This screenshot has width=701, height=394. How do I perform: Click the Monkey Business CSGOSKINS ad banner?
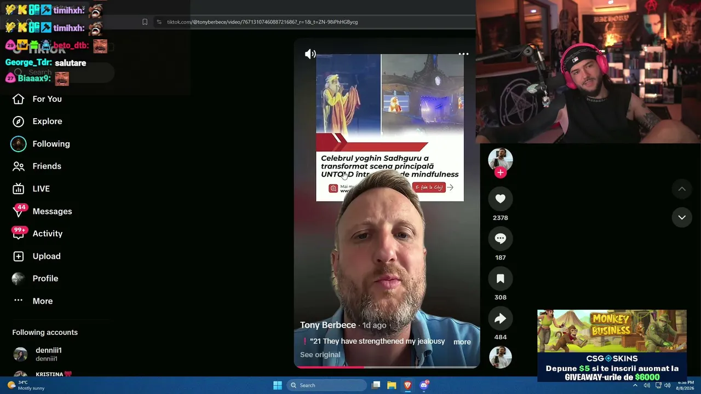612,346
